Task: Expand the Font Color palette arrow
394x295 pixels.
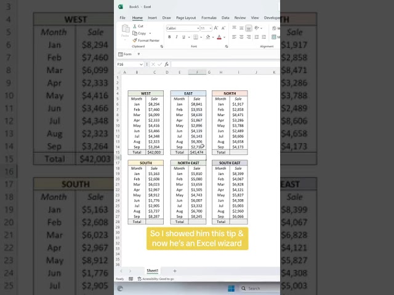Action: [224, 37]
